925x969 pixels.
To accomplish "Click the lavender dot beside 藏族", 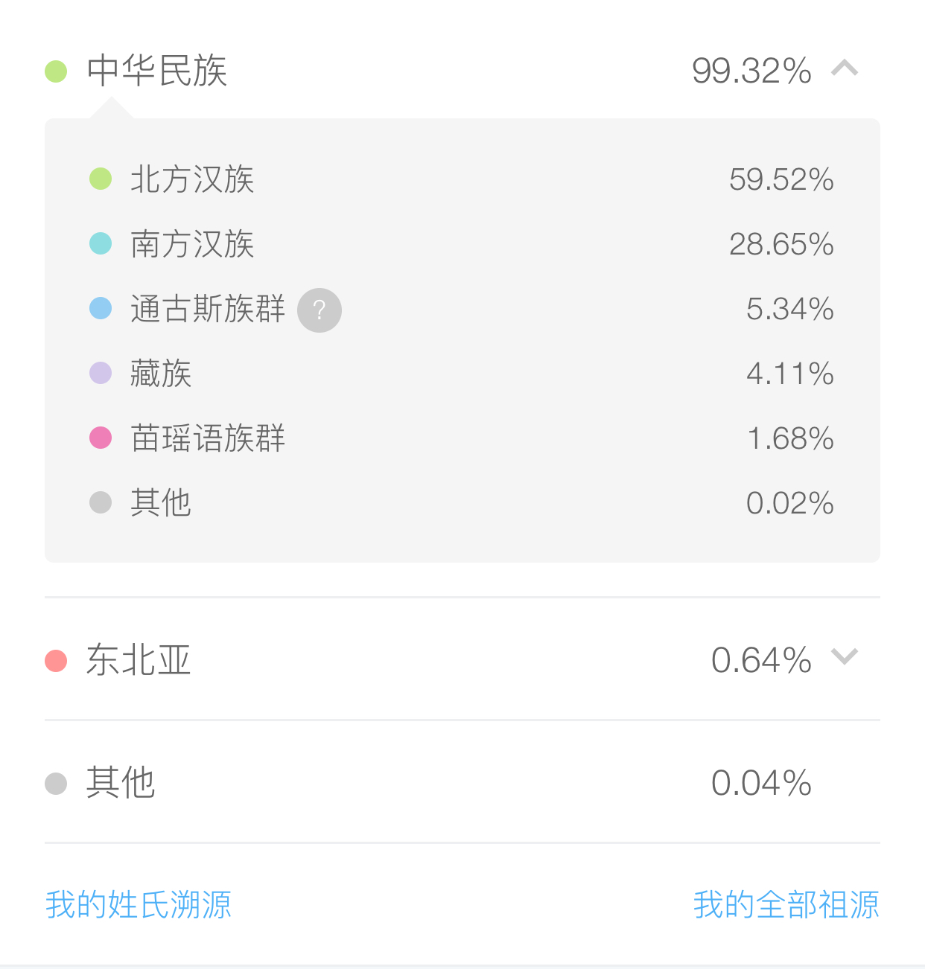I will coord(101,373).
